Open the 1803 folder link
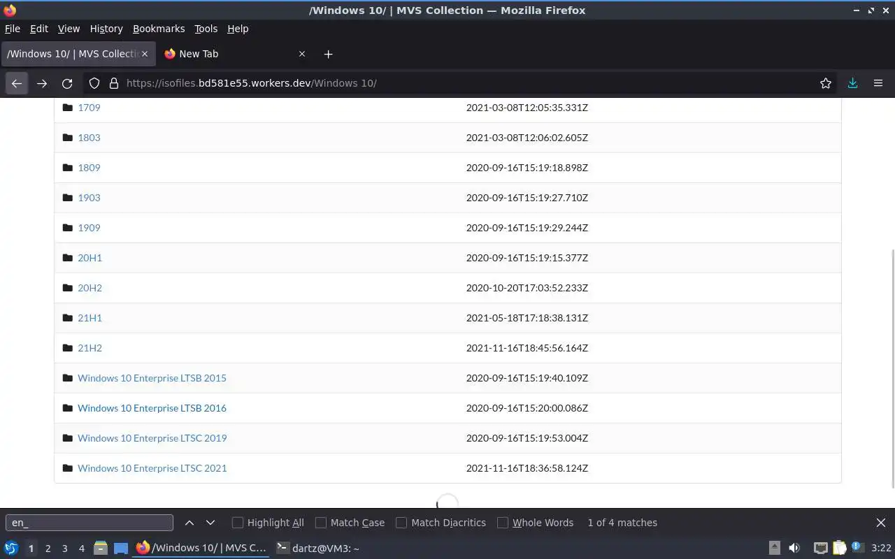895x559 pixels. tap(89, 138)
